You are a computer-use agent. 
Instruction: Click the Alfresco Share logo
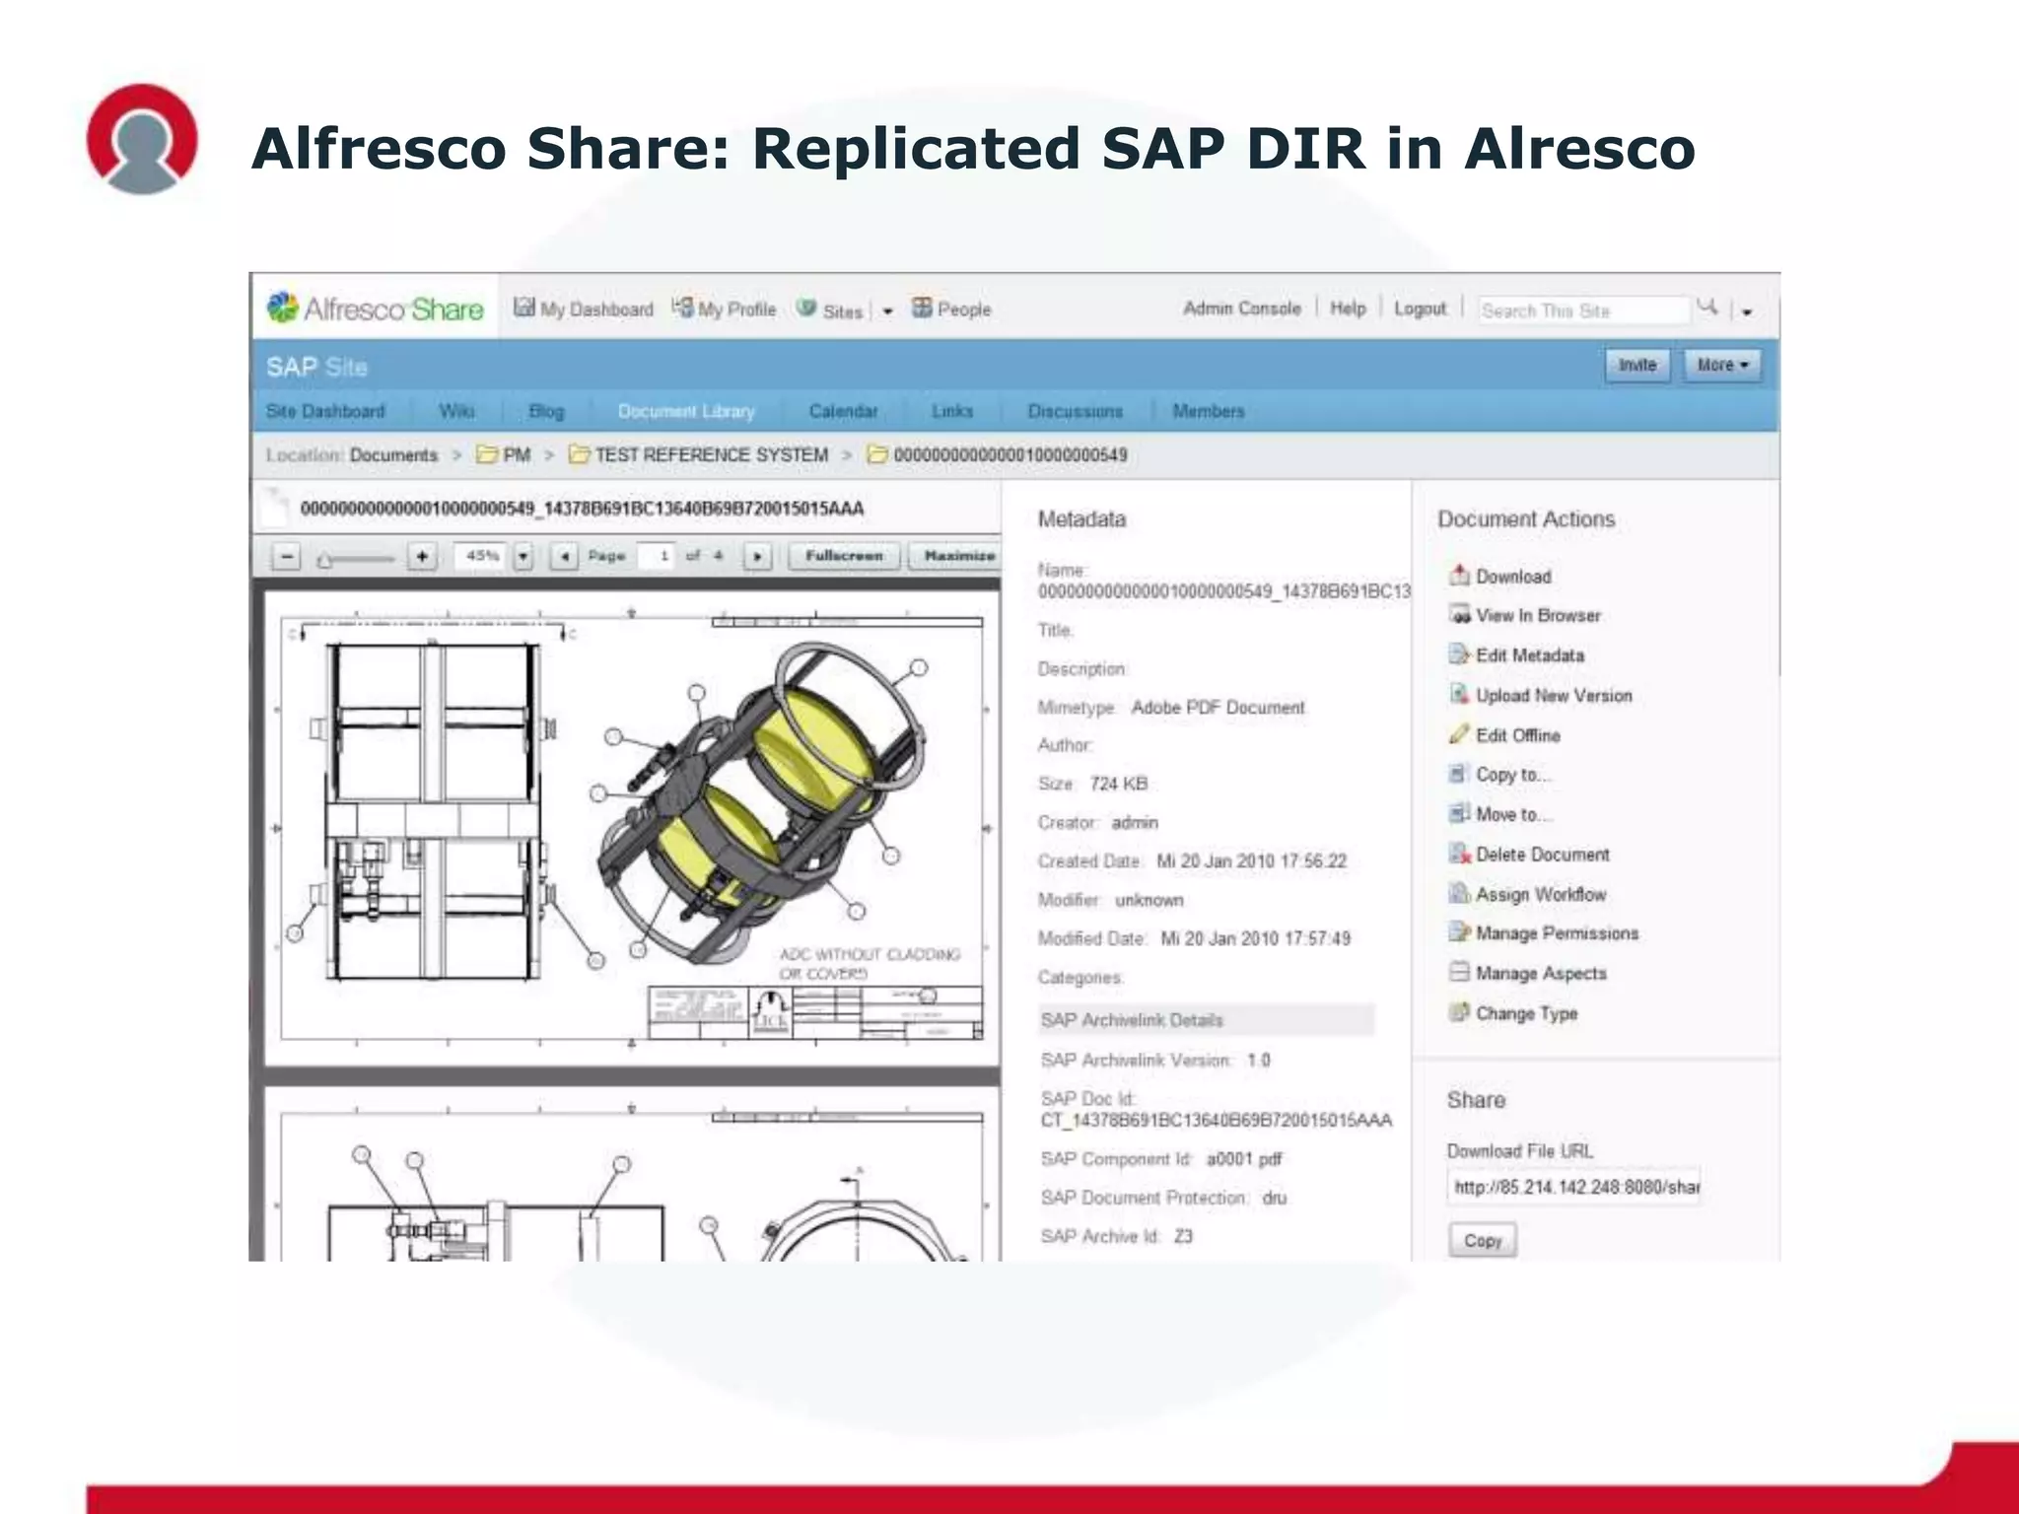point(376,309)
